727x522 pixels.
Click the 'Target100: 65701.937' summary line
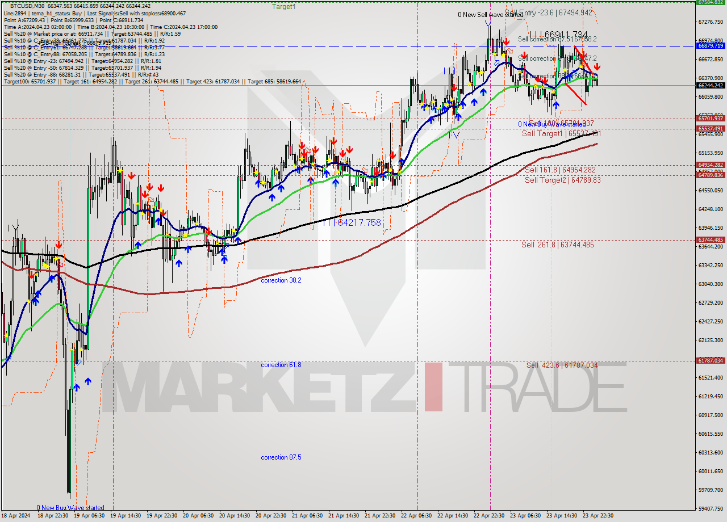pyautogui.click(x=152, y=82)
